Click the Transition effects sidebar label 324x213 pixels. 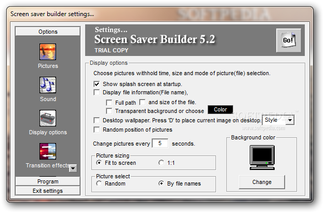tap(48, 165)
